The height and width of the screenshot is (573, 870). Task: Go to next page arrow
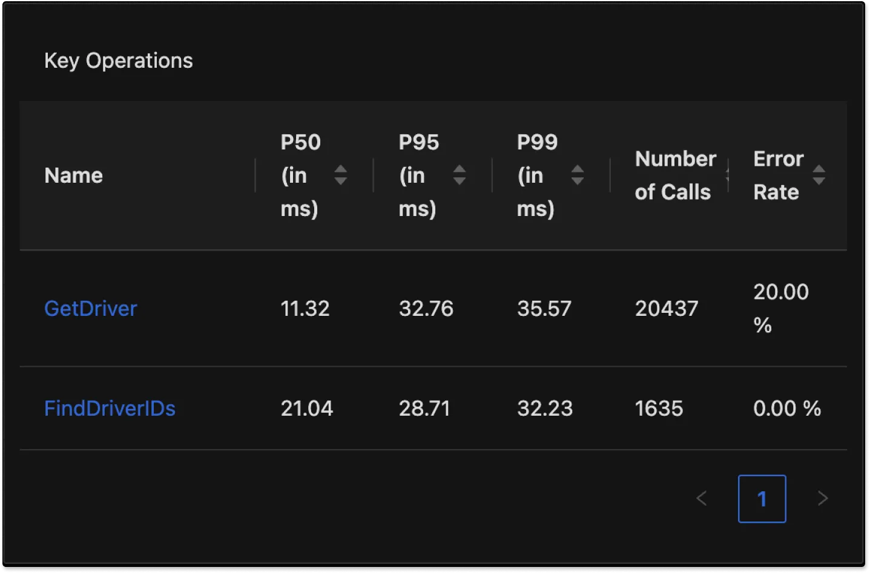point(822,499)
